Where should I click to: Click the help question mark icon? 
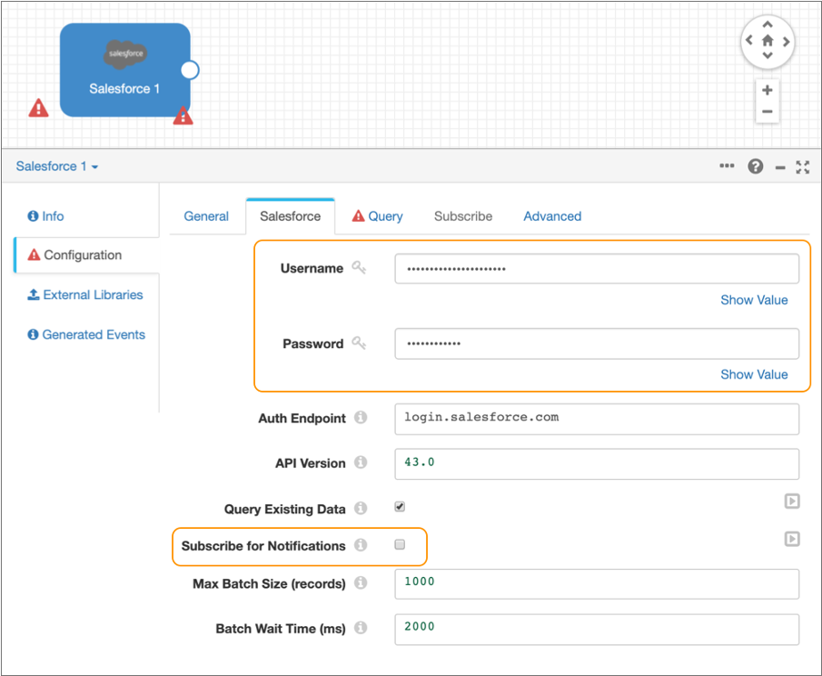755,167
